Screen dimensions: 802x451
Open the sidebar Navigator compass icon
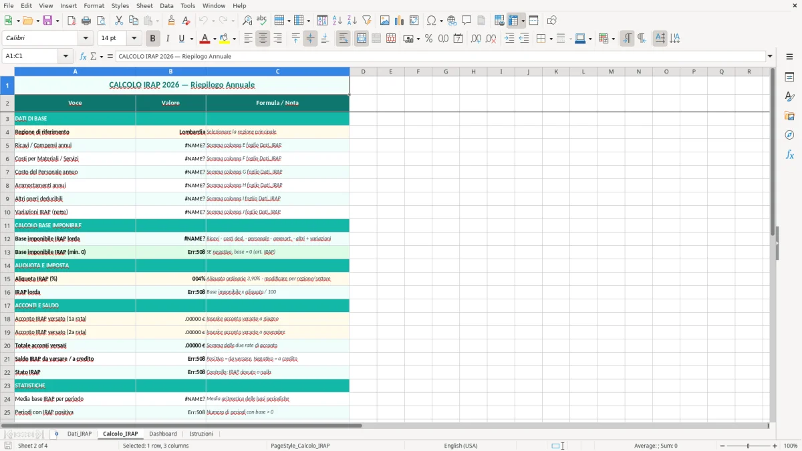(789, 135)
